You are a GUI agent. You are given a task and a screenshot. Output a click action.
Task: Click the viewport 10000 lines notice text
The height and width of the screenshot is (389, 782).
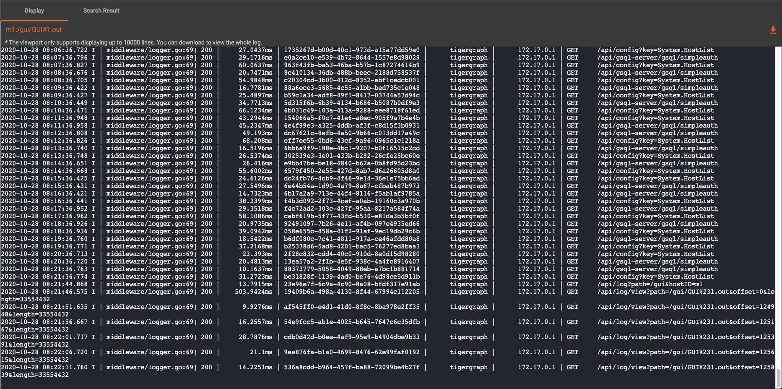tap(133, 42)
